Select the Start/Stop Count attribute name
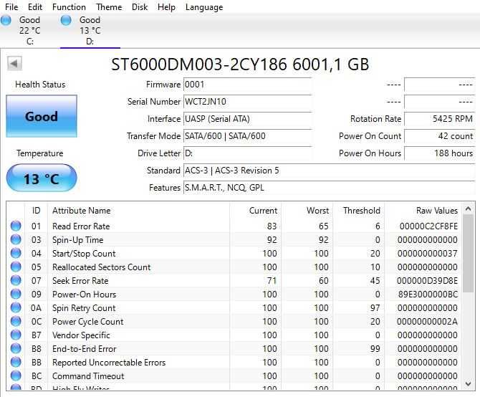 (x=84, y=254)
